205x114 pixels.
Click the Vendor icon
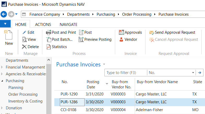point(121,39)
